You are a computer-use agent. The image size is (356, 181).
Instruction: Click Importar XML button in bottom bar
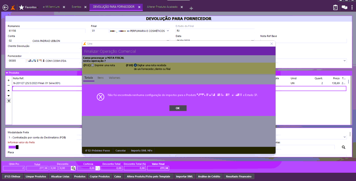(185, 176)
